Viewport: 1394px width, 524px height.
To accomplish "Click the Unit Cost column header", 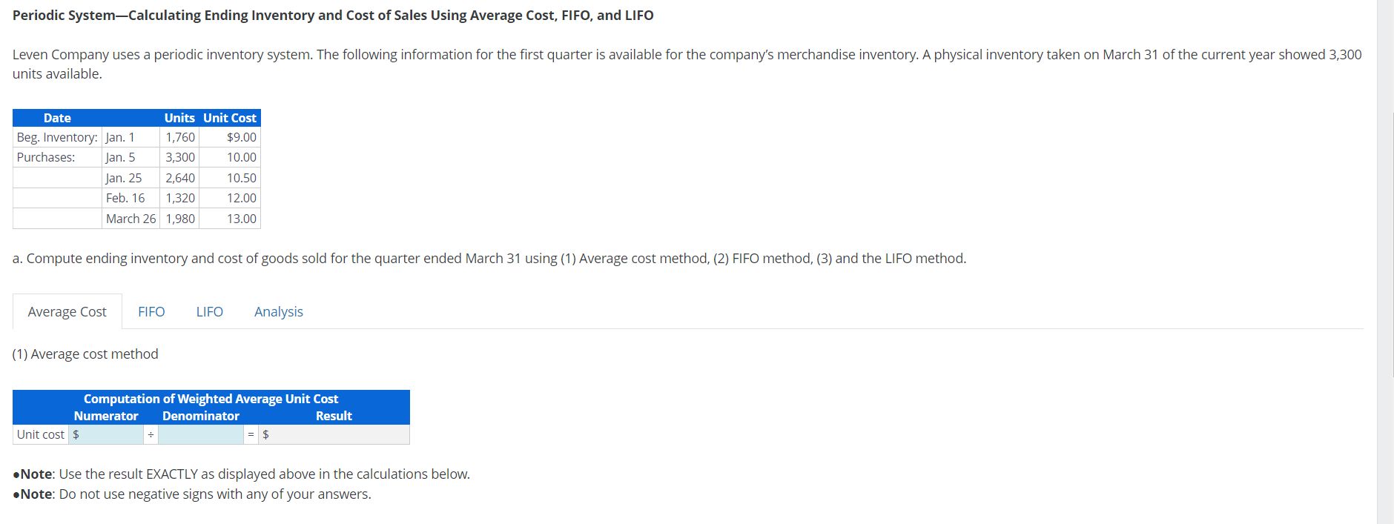I will [229, 117].
